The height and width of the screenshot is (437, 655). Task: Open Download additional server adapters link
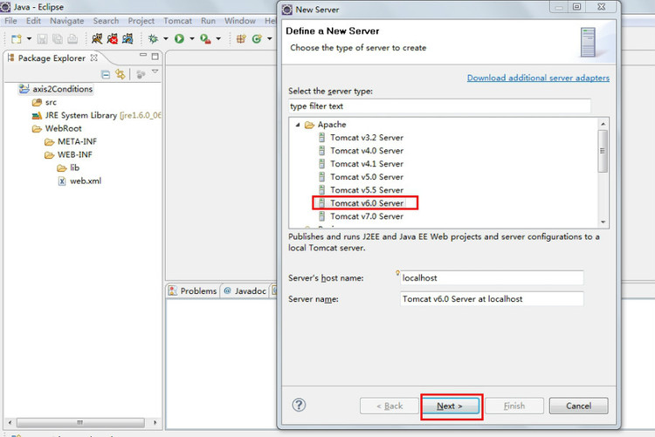point(538,78)
